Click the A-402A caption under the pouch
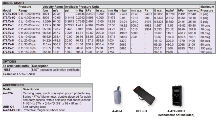The width and height of the screenshot is (221, 122). click(x=118, y=111)
